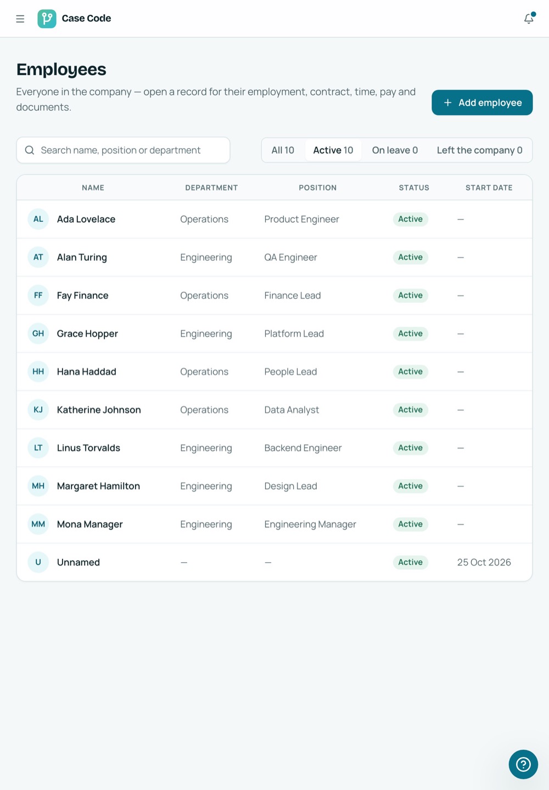Open Alan Turing's employee record
The height and width of the screenshot is (790, 549).
[274, 257]
